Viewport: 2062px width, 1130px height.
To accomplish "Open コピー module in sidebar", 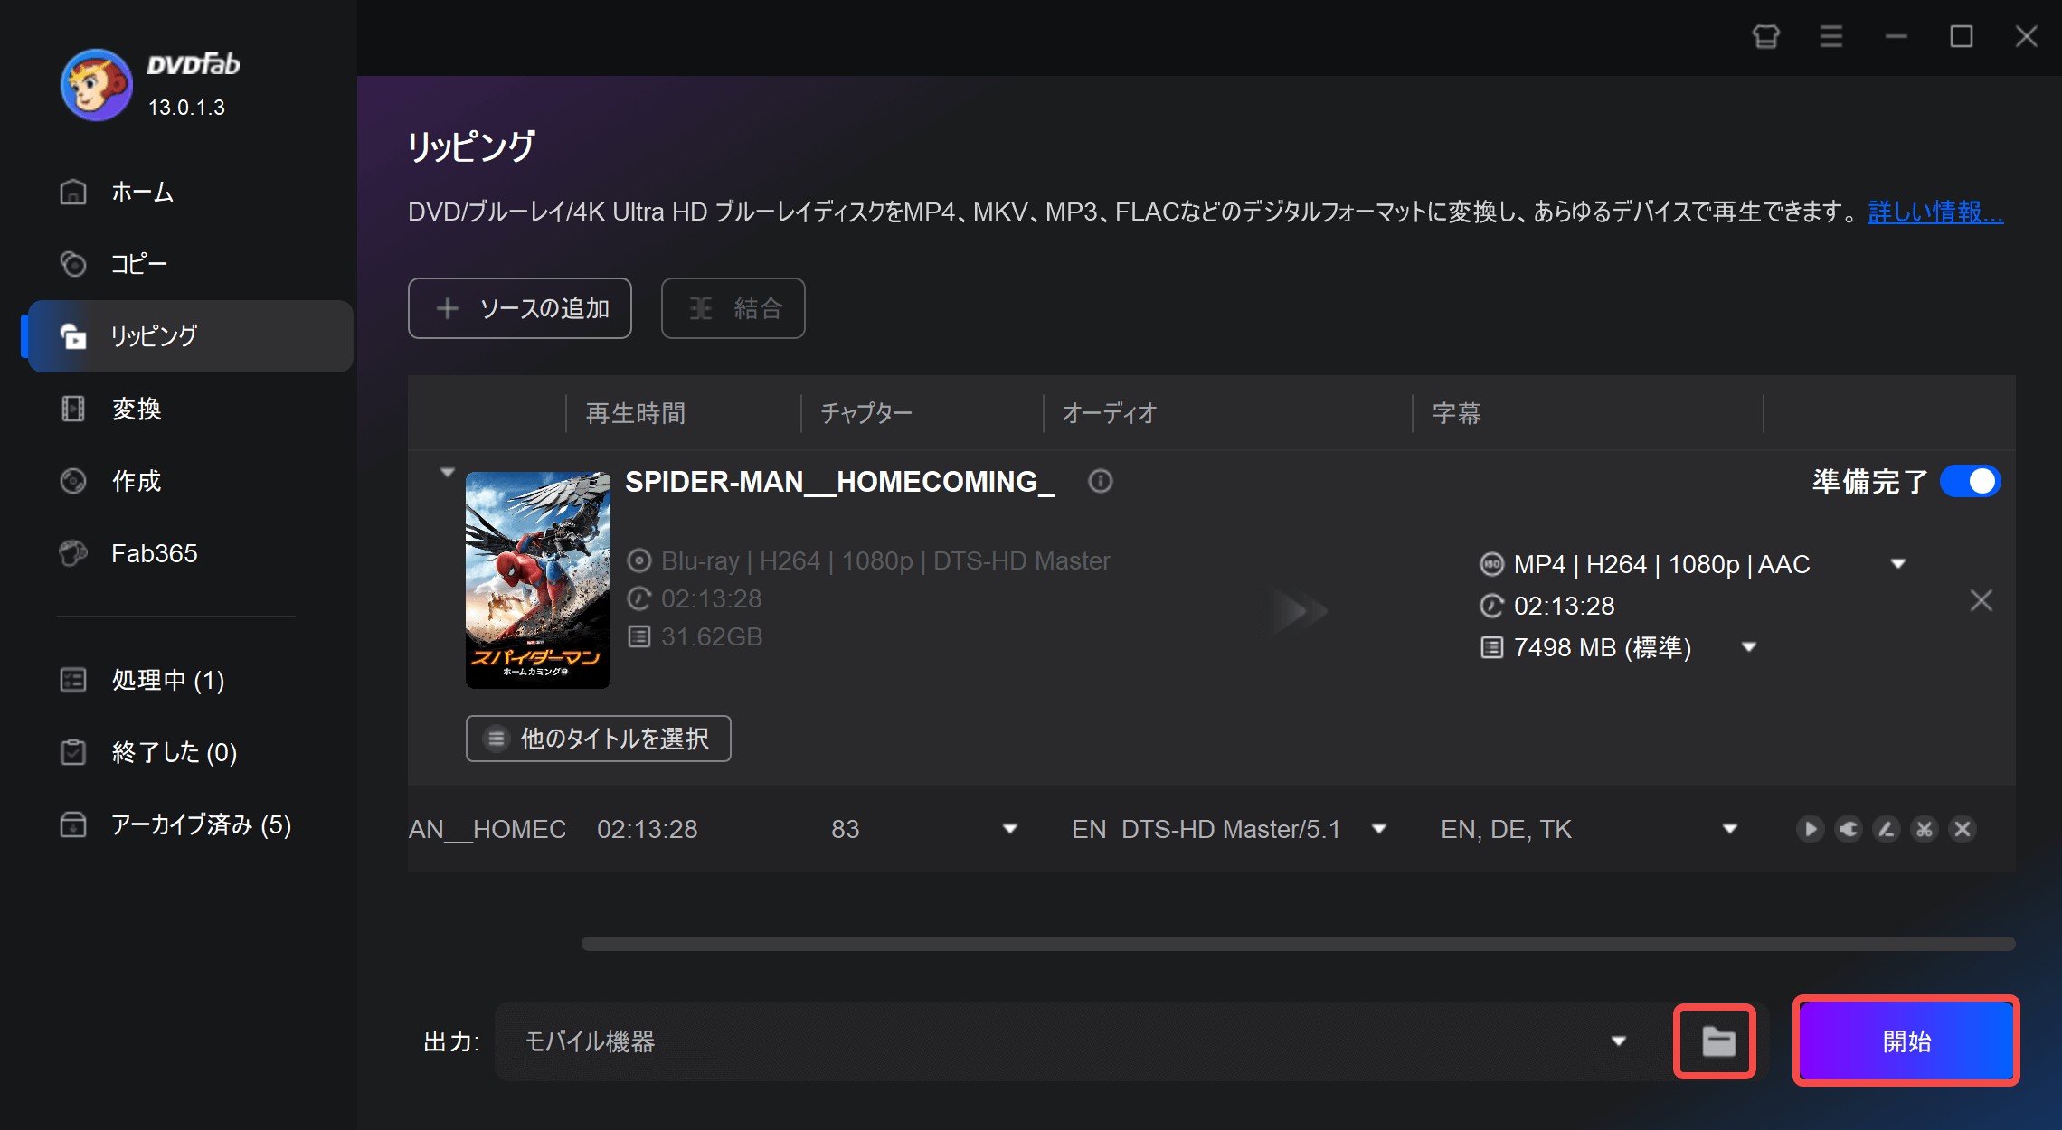I will coord(190,264).
